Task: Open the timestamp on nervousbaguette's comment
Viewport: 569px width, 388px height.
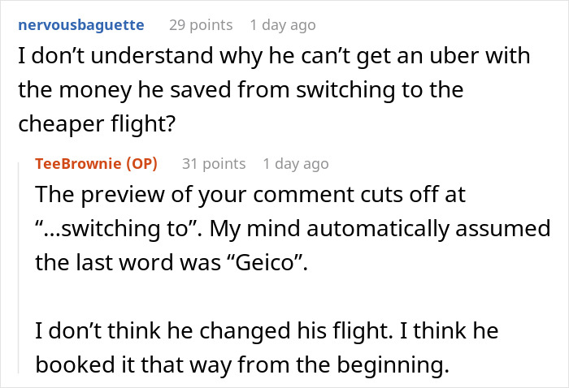Action: (x=283, y=25)
